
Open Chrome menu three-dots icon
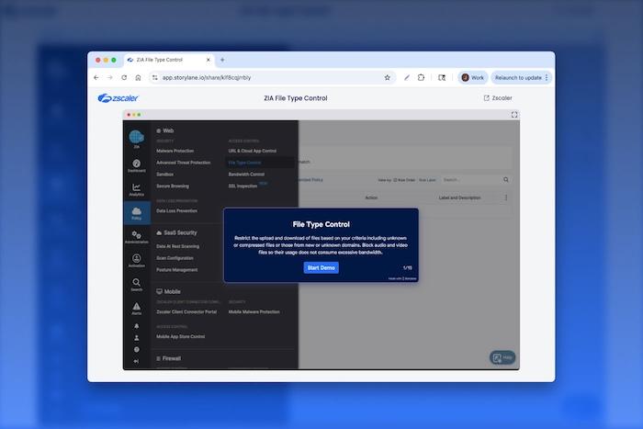[547, 77]
